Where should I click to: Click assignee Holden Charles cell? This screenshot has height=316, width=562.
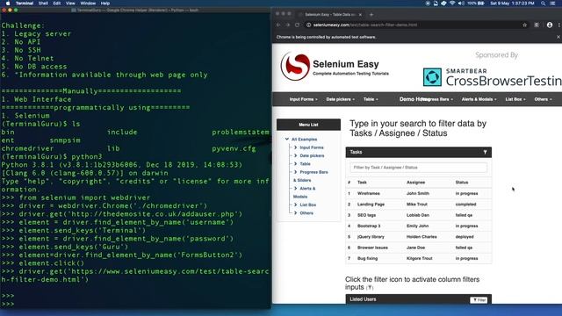(421, 237)
